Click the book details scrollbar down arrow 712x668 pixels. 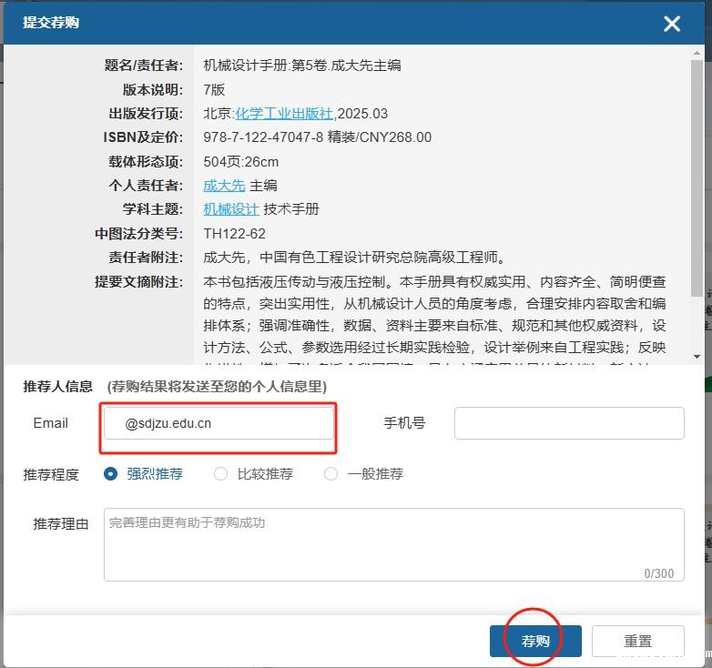coord(697,357)
